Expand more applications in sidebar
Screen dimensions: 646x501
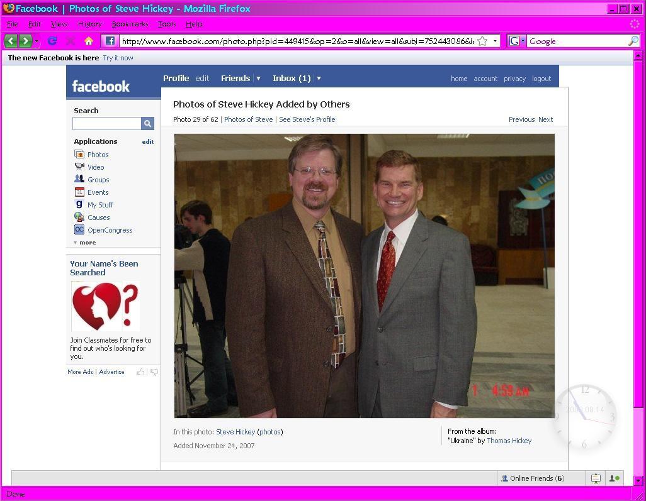[85, 242]
